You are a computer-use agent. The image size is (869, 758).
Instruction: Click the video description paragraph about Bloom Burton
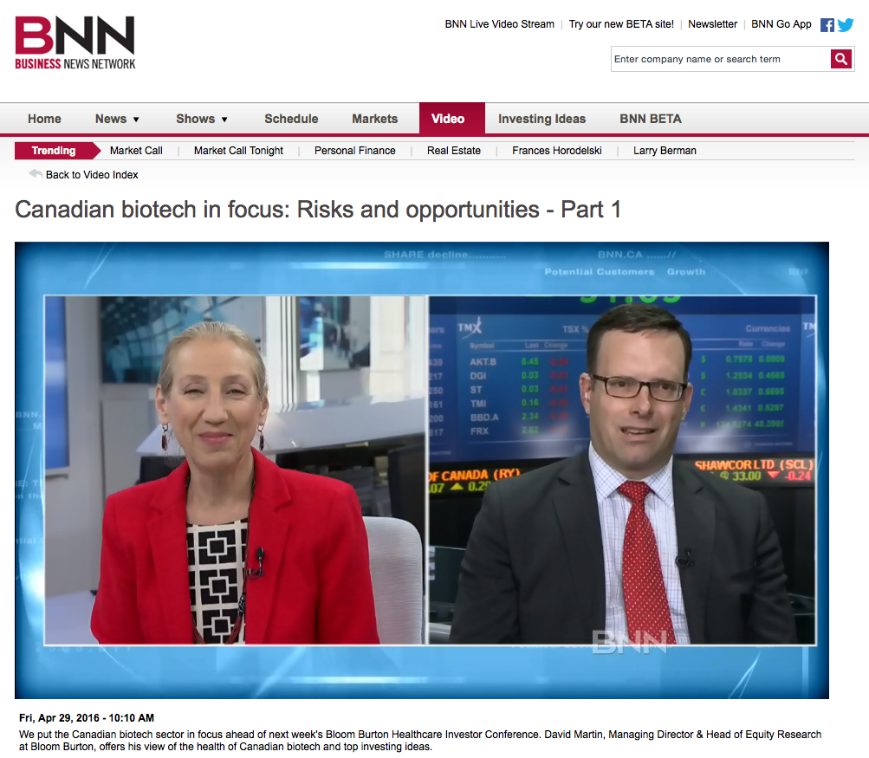[x=420, y=741]
